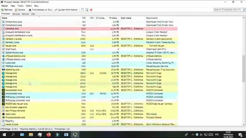Select the GameBar.exe process icon

tap(3, 29)
